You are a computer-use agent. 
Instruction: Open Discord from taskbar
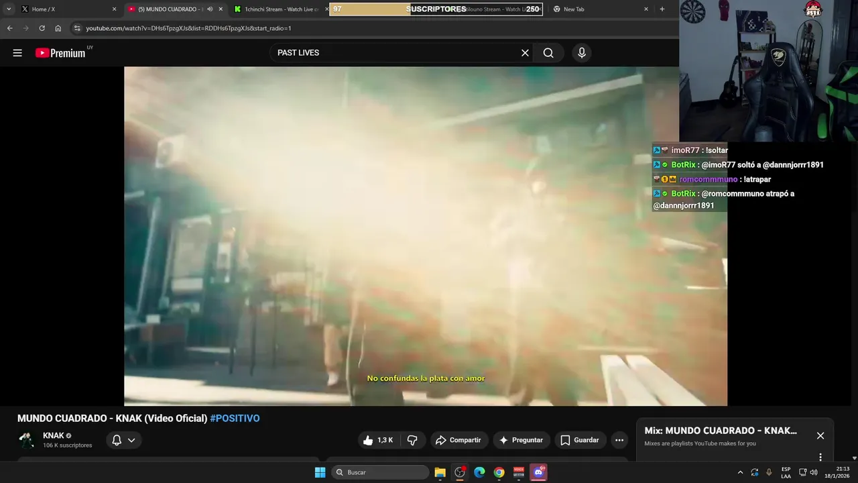click(538, 472)
